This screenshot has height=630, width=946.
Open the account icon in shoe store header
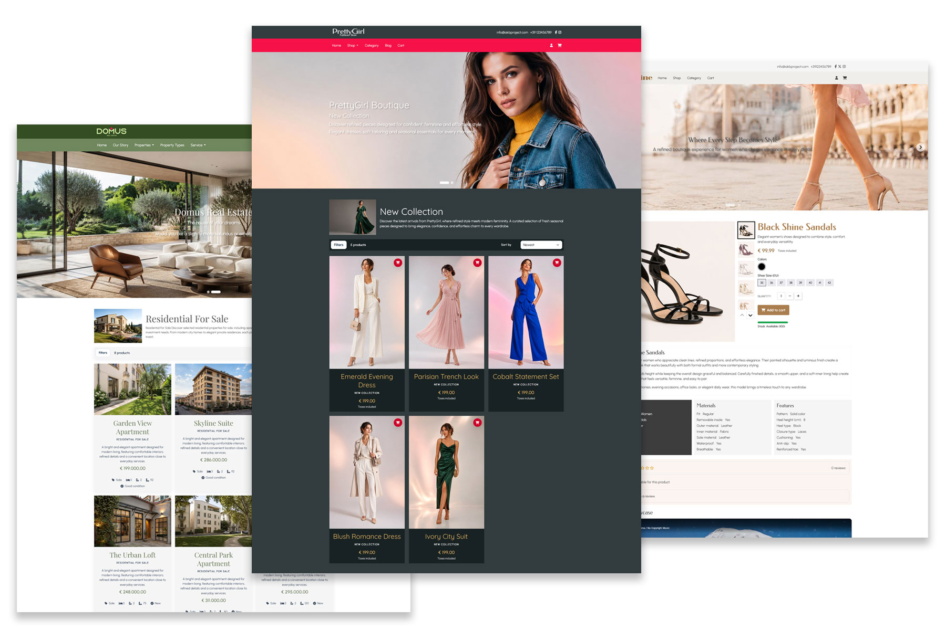pos(837,78)
